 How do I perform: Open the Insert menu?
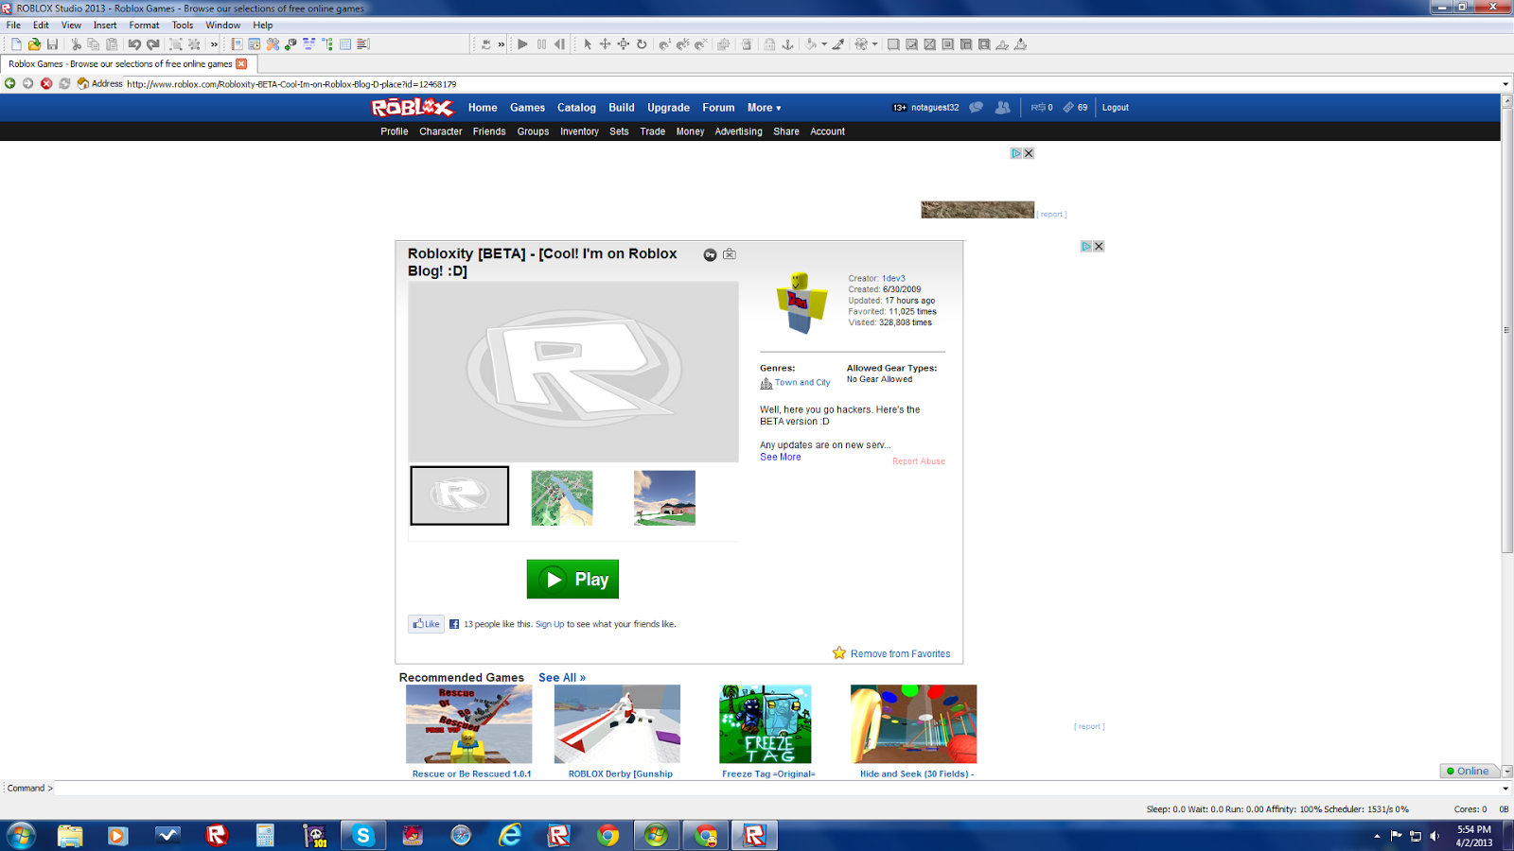click(105, 26)
